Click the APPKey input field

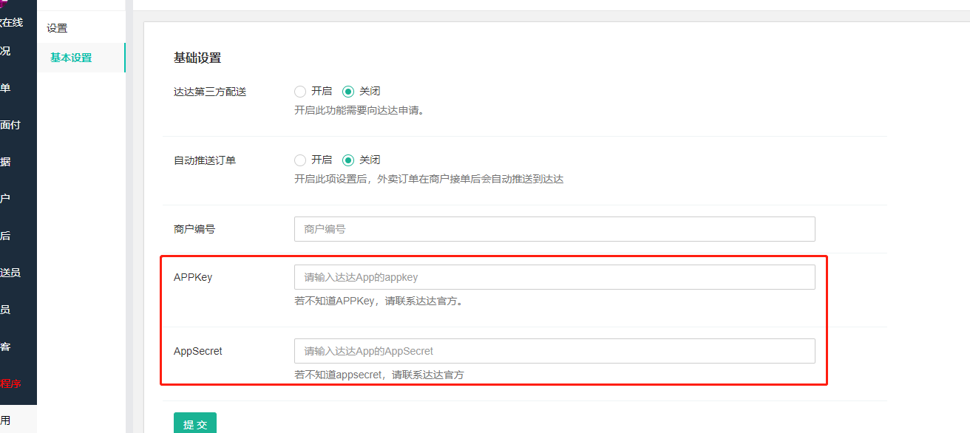tap(554, 277)
